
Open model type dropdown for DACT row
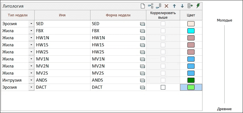31,87
